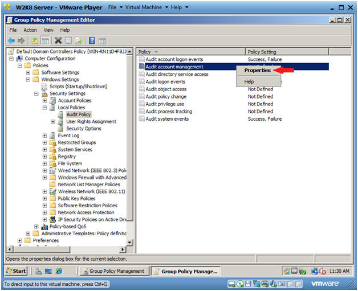The height and width of the screenshot is (291, 358).
Task: Sort by the Policy column header
Action: coord(191,52)
